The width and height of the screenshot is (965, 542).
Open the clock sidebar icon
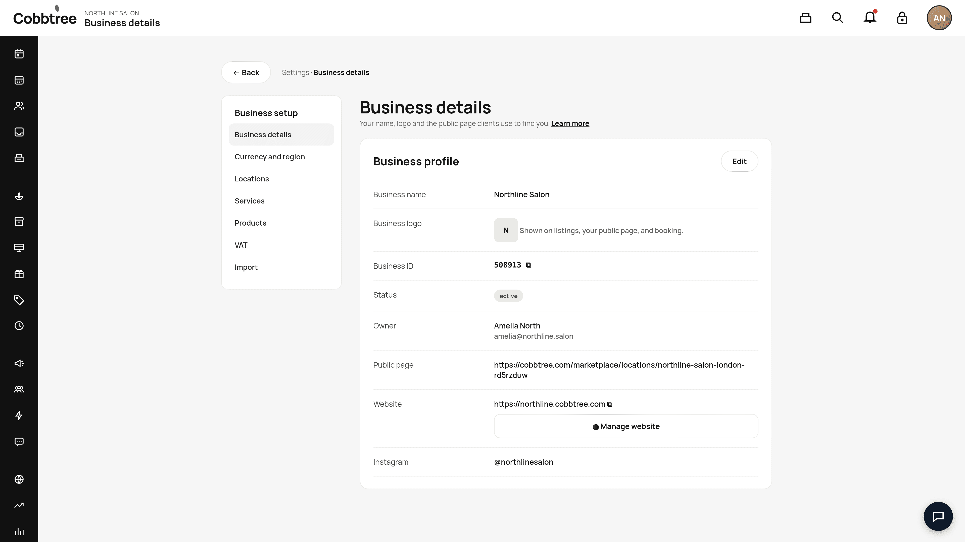pyautogui.click(x=19, y=326)
